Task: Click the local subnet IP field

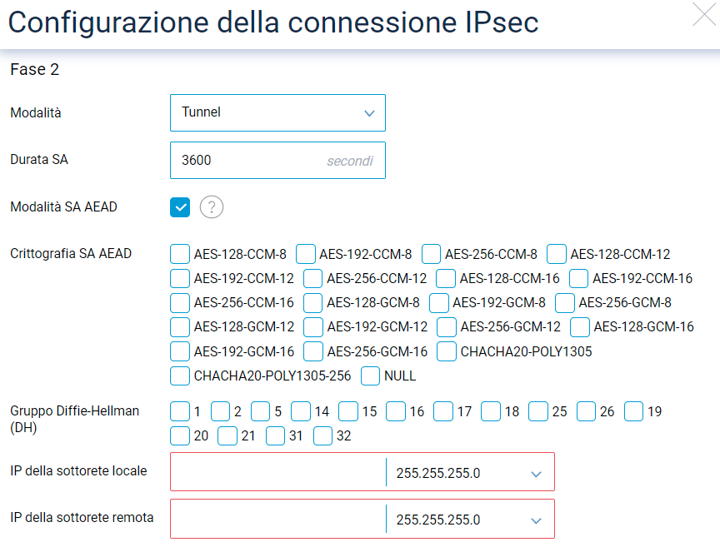Action: (278, 472)
